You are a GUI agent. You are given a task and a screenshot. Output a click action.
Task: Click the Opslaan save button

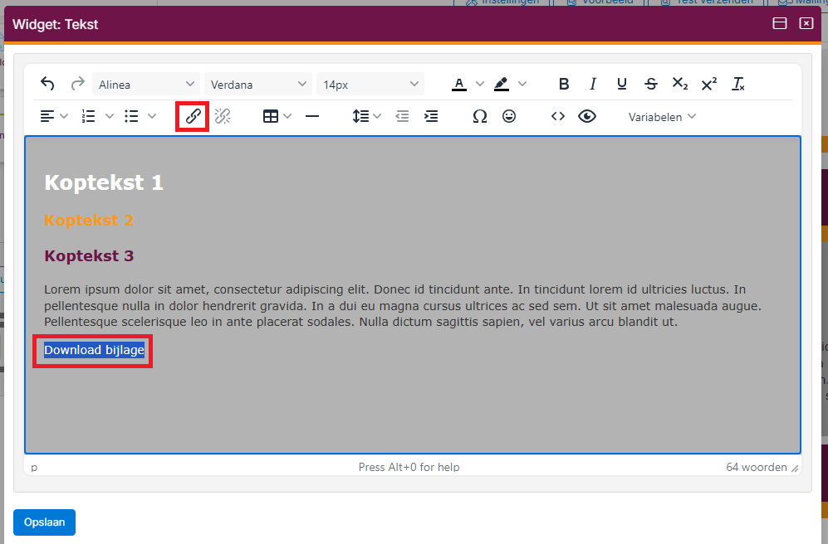pos(44,522)
